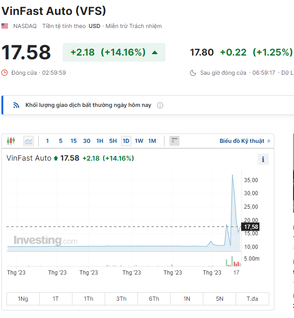Screen dimensions: 294x318
Task: Click the US flag icon
Action: tap(5, 26)
